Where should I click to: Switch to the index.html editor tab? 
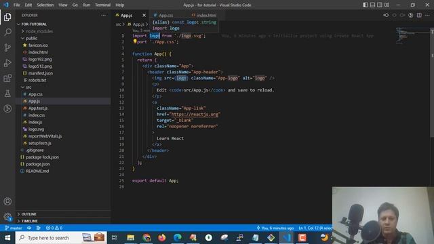pos(206,15)
